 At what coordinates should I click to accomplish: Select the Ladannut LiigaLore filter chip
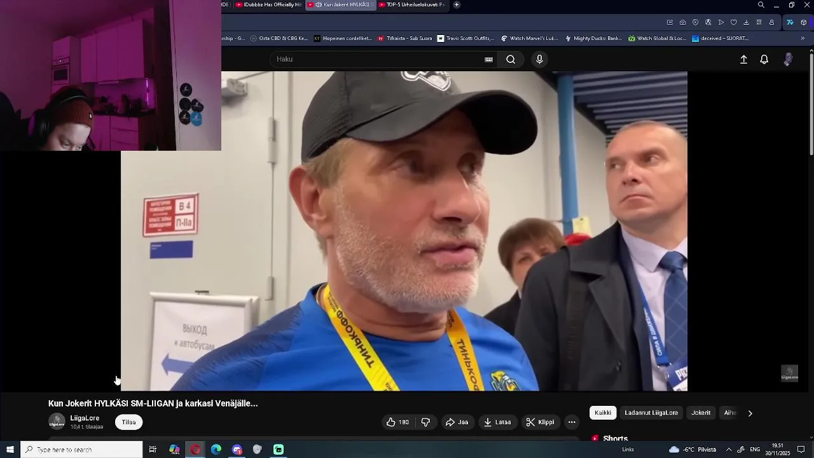pos(651,413)
